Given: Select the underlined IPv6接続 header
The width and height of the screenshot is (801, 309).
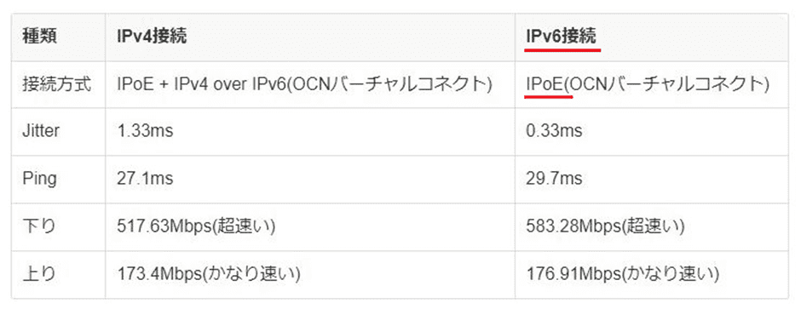Looking at the screenshot, I should point(561,37).
